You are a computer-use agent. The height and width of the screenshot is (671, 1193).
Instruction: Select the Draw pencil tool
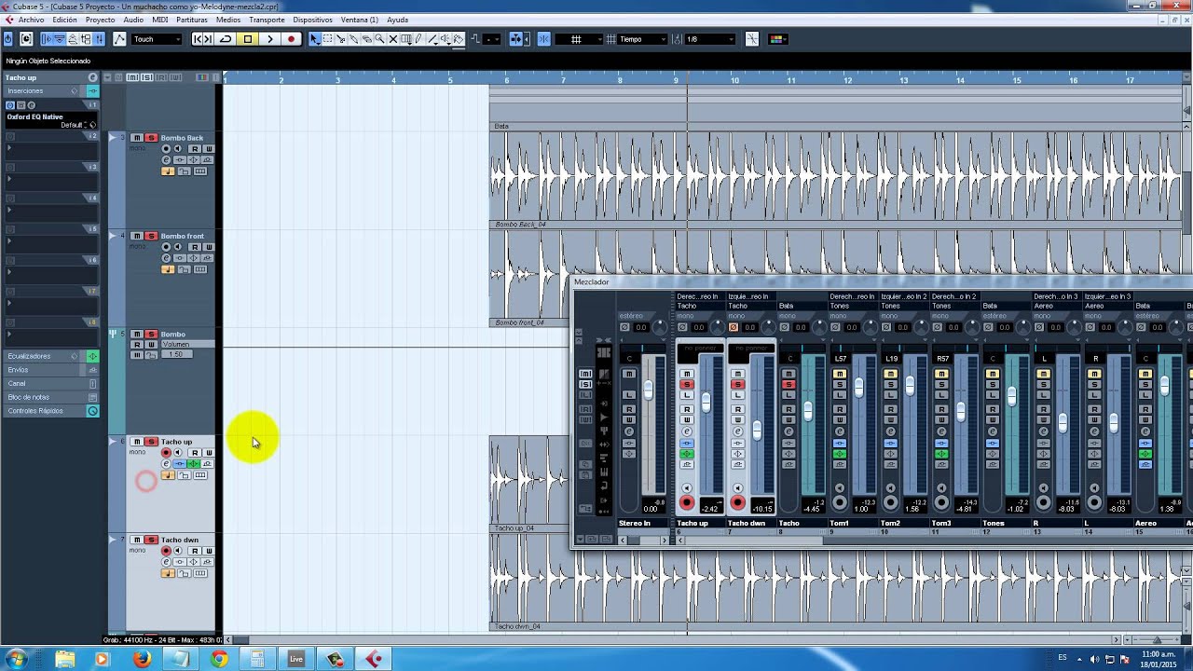point(419,39)
